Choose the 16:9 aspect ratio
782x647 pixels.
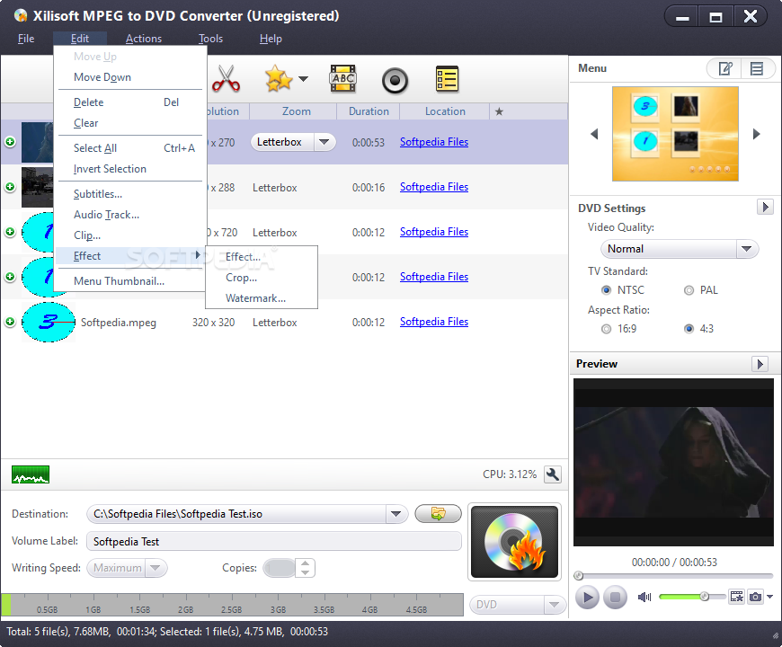coord(606,329)
